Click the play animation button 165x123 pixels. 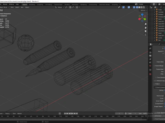[72, 113]
